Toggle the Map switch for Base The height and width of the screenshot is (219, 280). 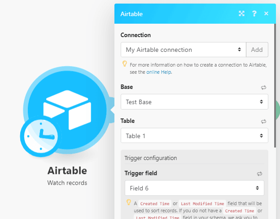pos(263,87)
